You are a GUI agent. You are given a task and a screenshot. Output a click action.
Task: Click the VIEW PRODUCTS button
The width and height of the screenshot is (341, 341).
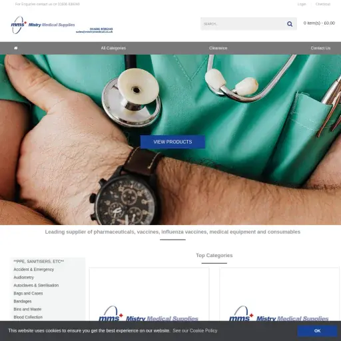[x=172, y=142]
